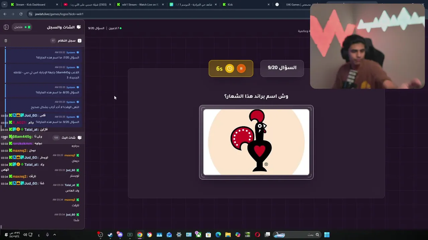Switch to the tab titled just Kick
Screen dimensions: 428x240
point(246,5)
